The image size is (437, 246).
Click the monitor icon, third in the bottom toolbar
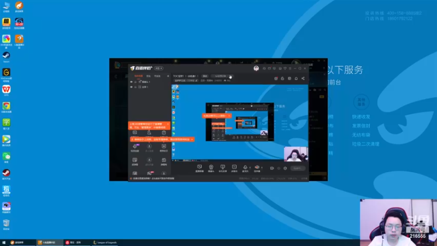[x=222, y=168]
